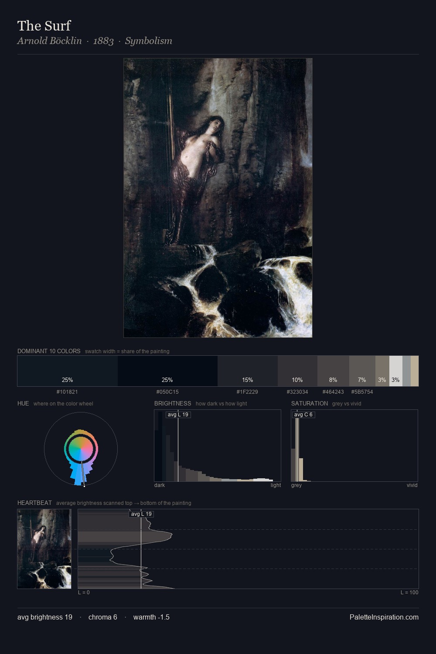Image resolution: width=436 pixels, height=654 pixels.
Task: Click 'grey vs vivid' caption
Action: [347, 404]
